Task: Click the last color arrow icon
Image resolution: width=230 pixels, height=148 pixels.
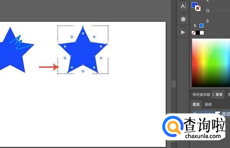Action: click(195, 26)
